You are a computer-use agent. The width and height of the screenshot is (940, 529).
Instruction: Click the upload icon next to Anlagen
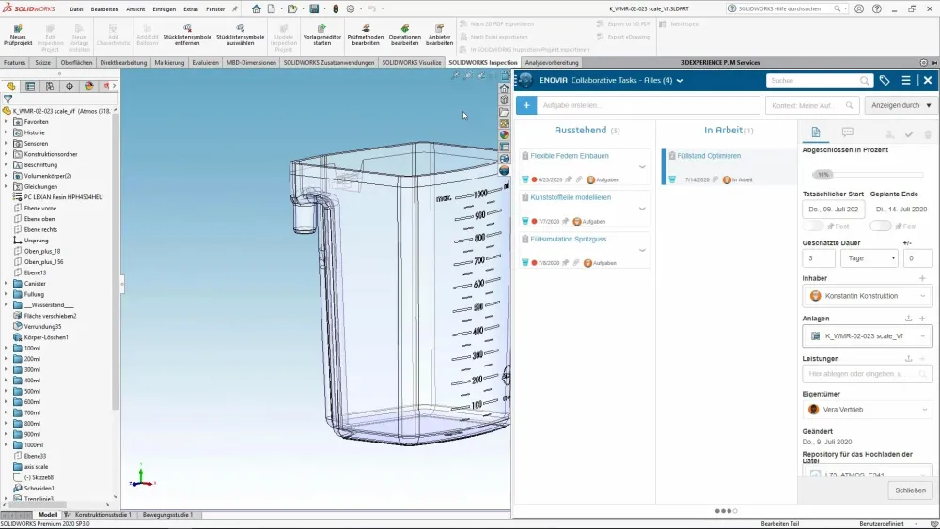[908, 319]
